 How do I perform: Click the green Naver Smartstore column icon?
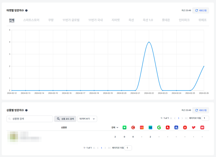[124, 127]
